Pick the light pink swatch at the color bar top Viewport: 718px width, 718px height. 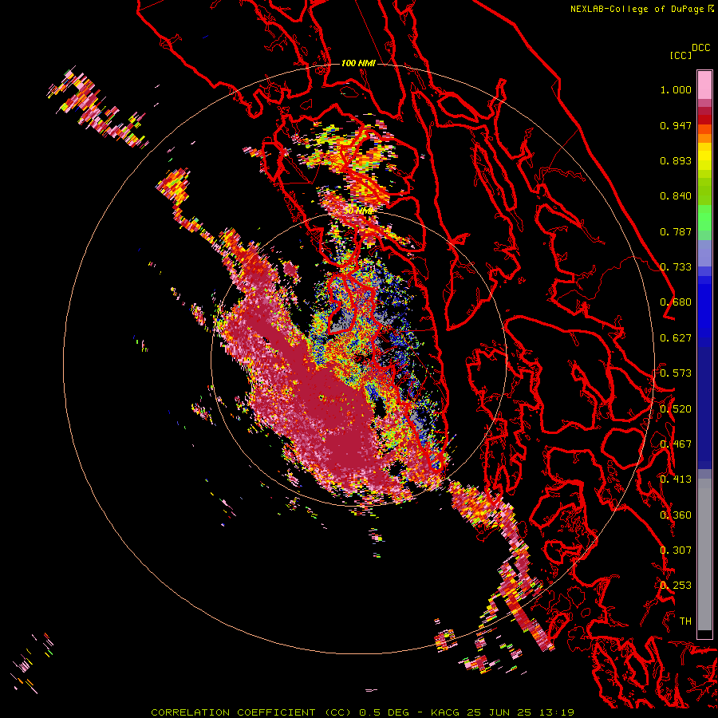click(x=704, y=85)
